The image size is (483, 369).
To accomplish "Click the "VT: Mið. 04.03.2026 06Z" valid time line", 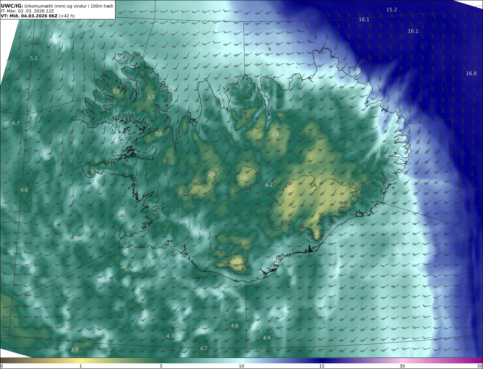I will tap(29, 16).
